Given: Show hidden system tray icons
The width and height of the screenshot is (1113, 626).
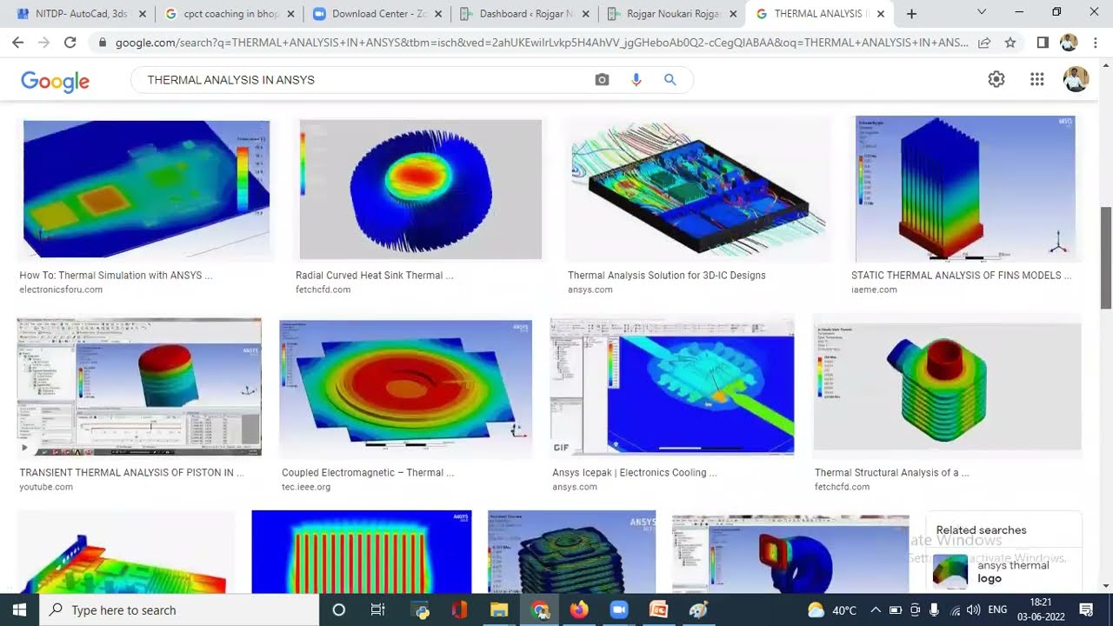Looking at the screenshot, I should pyautogui.click(x=876, y=609).
